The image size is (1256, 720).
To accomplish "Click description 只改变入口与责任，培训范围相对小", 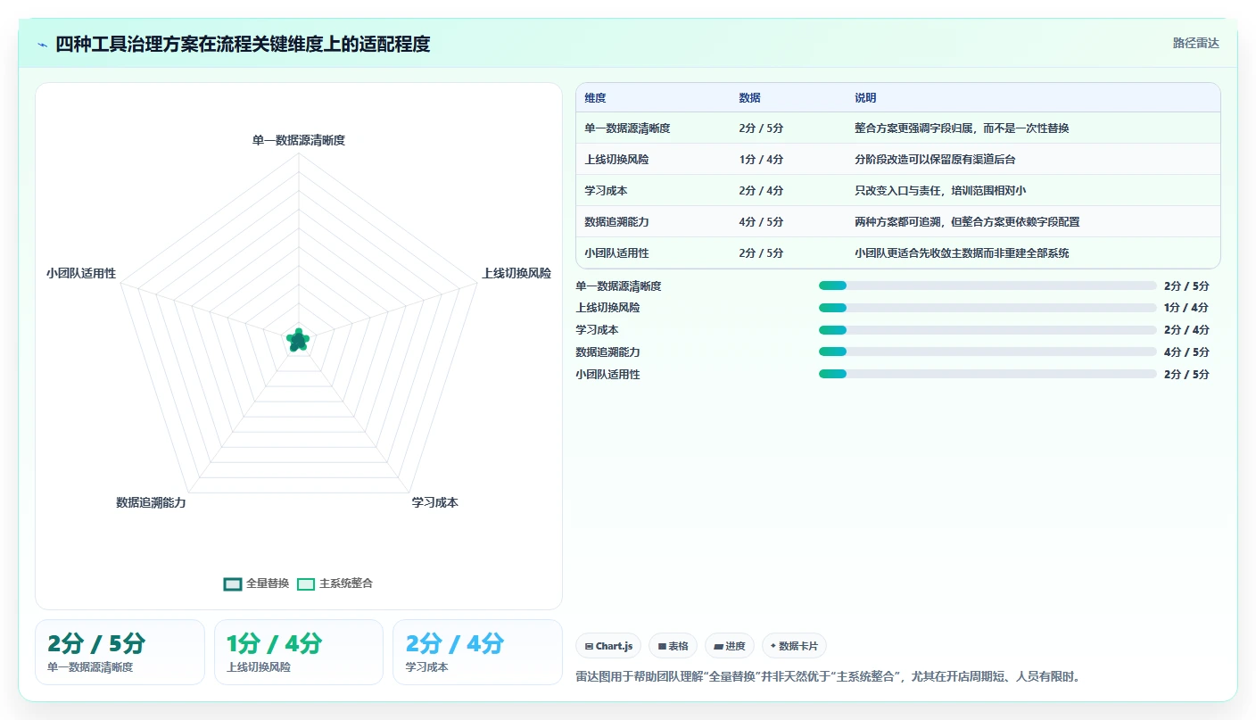I will pyautogui.click(x=940, y=191).
